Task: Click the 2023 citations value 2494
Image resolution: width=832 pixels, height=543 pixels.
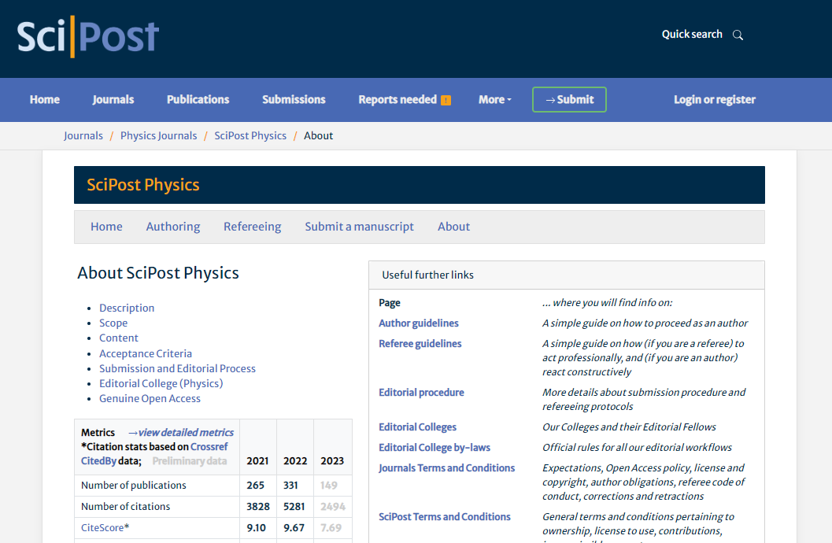Action: (333, 507)
